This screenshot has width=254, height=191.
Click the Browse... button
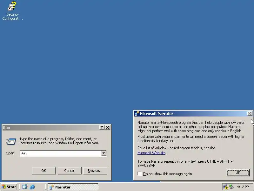click(95, 171)
